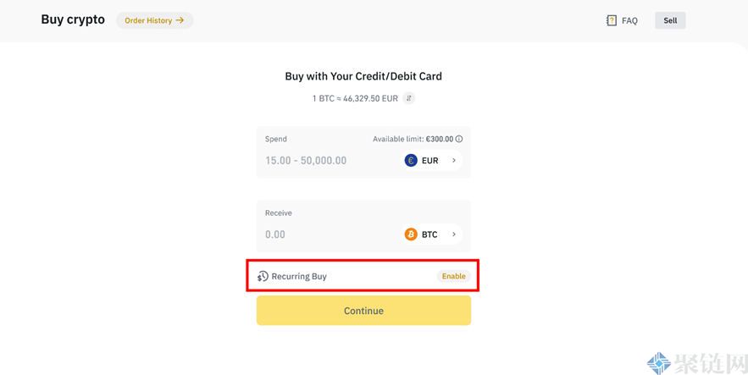The image size is (748, 375).
Task: Click the blue Euro currency icon
Action: click(411, 160)
